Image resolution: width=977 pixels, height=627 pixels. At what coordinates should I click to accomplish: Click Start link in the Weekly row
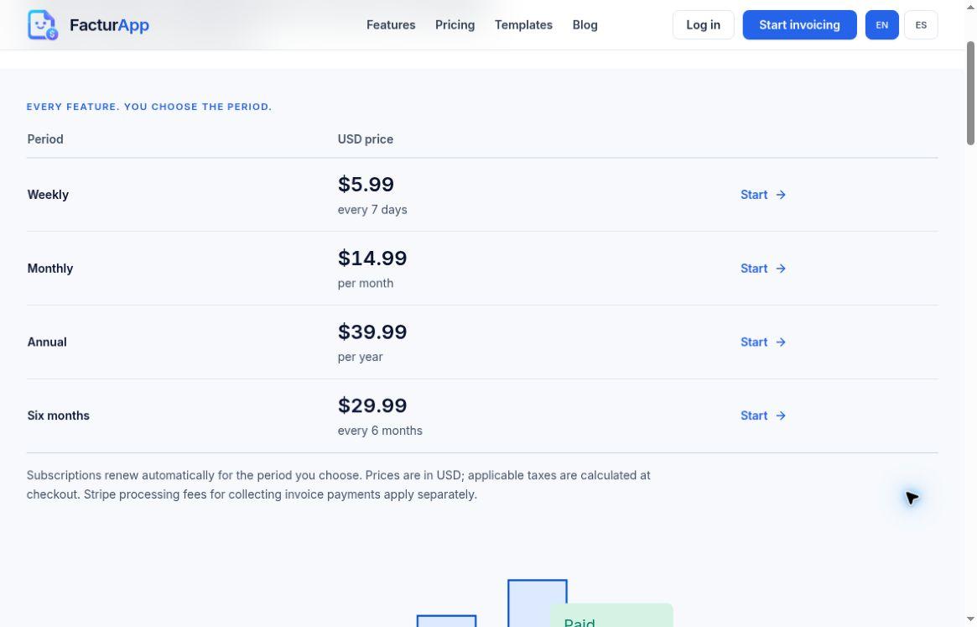point(762,195)
